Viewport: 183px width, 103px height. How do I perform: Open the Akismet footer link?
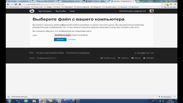(x=136, y=58)
